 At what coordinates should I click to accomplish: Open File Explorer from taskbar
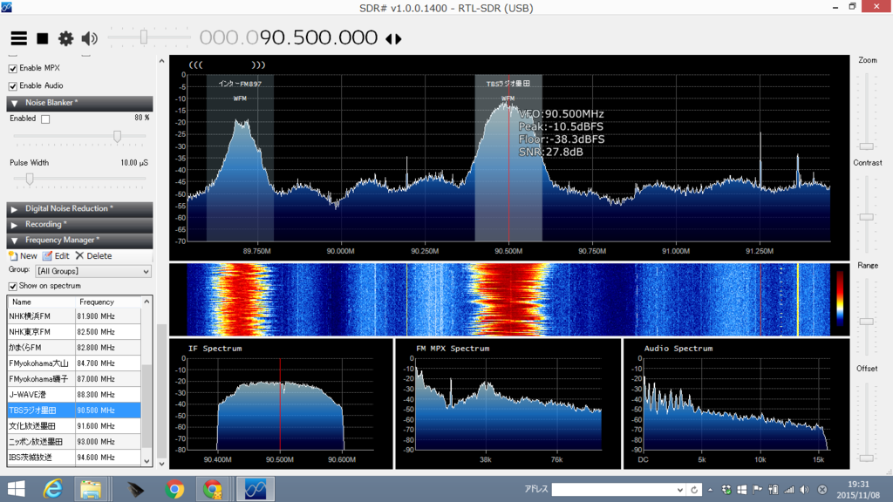(x=91, y=490)
